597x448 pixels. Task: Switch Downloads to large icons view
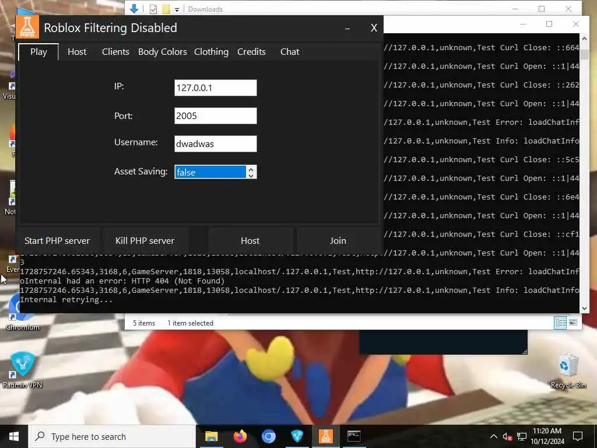coord(573,323)
